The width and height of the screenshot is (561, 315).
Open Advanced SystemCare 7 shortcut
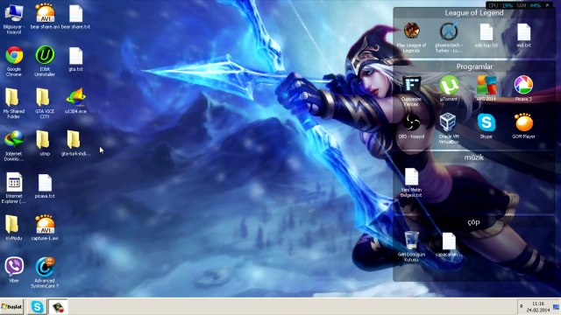[x=45, y=272]
